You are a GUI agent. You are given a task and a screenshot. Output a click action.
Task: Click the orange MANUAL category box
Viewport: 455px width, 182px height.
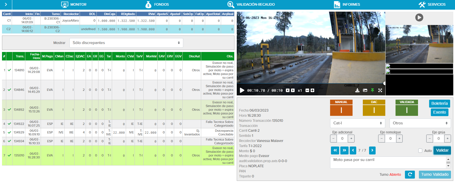tap(341, 108)
